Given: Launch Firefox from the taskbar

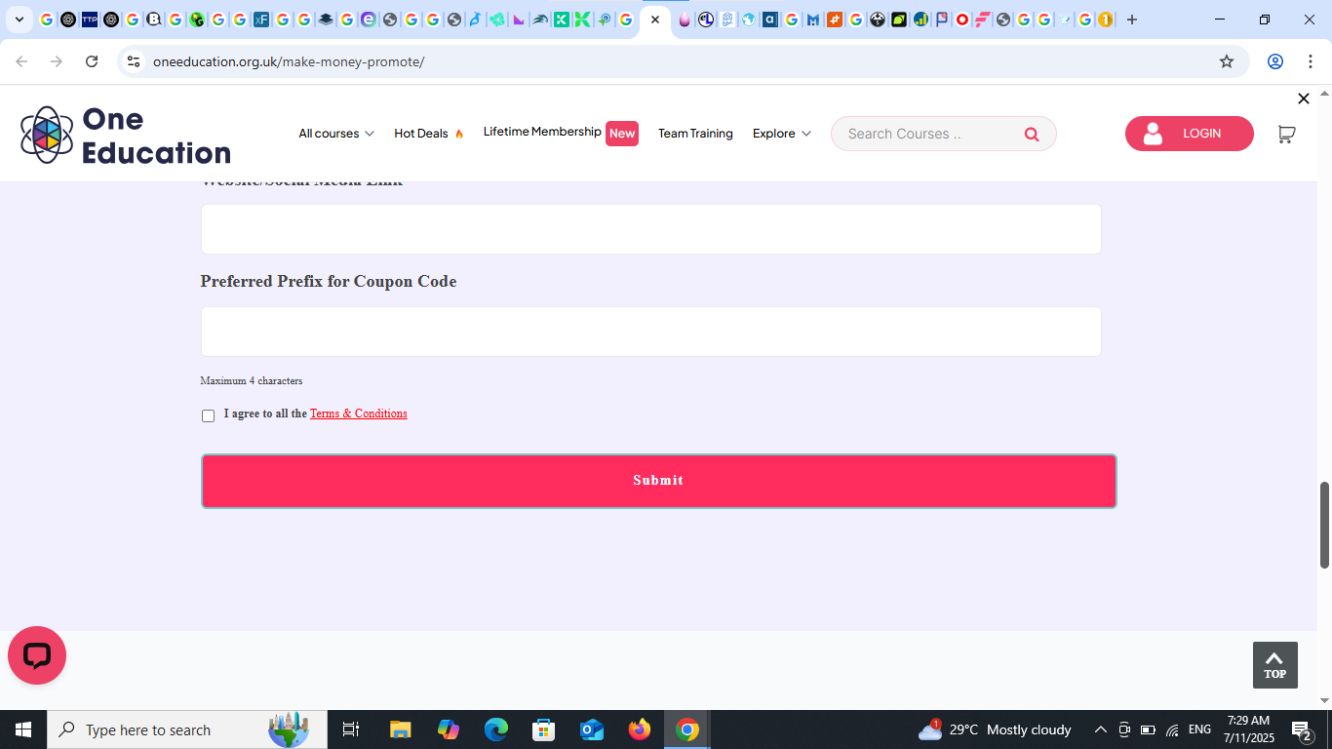Looking at the screenshot, I should click(x=640, y=729).
